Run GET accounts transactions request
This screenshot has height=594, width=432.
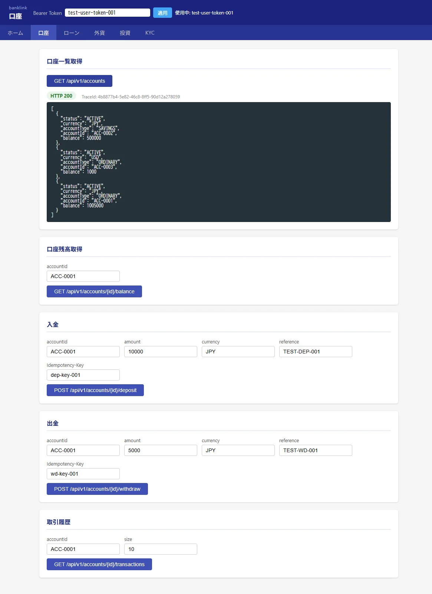click(x=99, y=564)
